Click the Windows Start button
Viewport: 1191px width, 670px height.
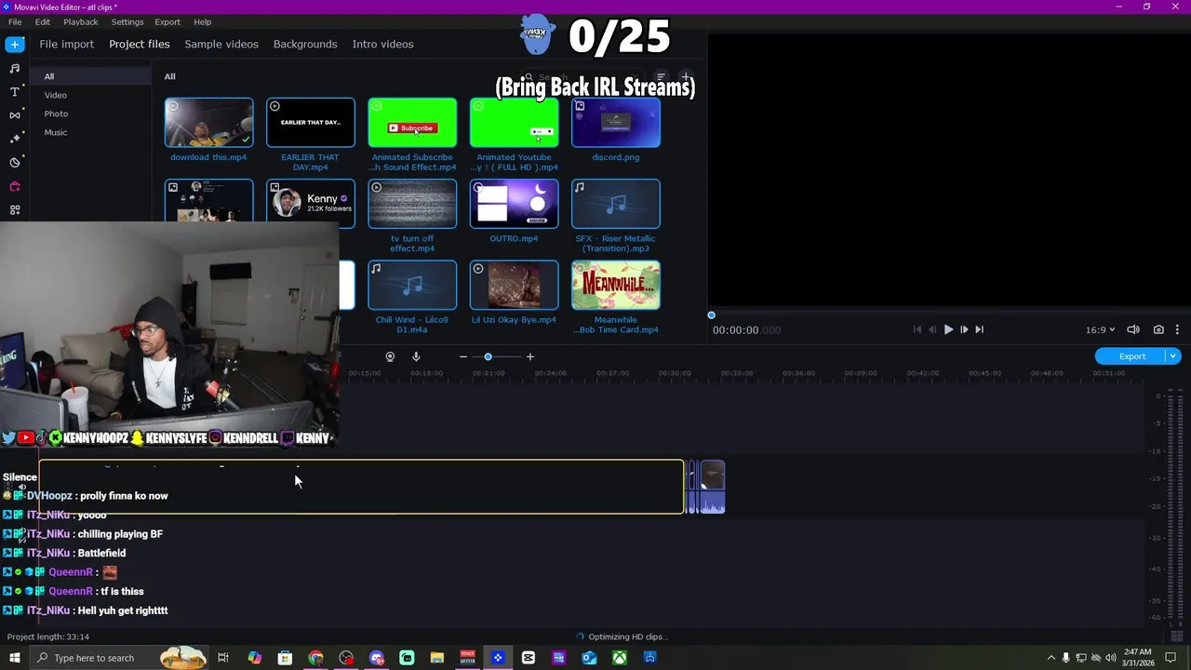[x=15, y=658]
